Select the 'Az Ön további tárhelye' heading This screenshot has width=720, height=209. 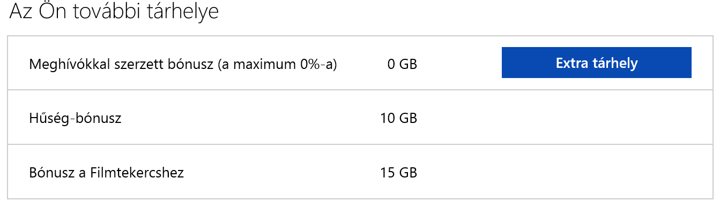click(114, 12)
